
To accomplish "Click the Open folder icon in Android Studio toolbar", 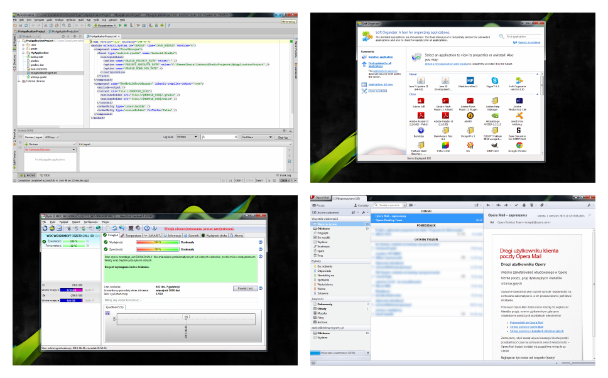I will (15, 25).
